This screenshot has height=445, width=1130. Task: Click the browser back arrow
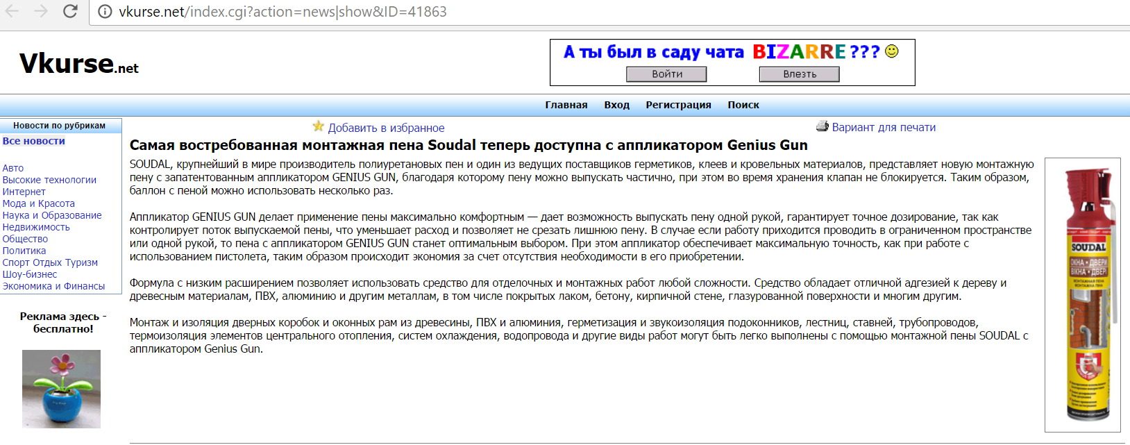[12, 11]
